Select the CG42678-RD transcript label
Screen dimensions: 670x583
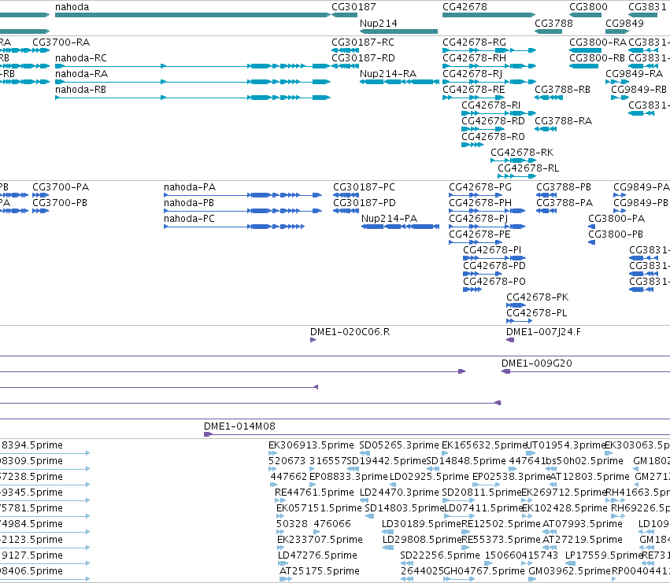(x=493, y=121)
